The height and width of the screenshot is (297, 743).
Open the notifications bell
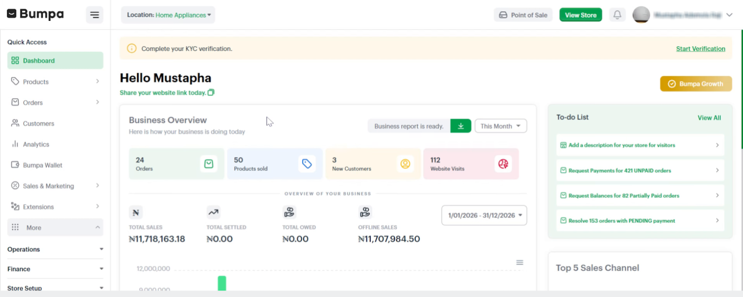pyautogui.click(x=617, y=15)
